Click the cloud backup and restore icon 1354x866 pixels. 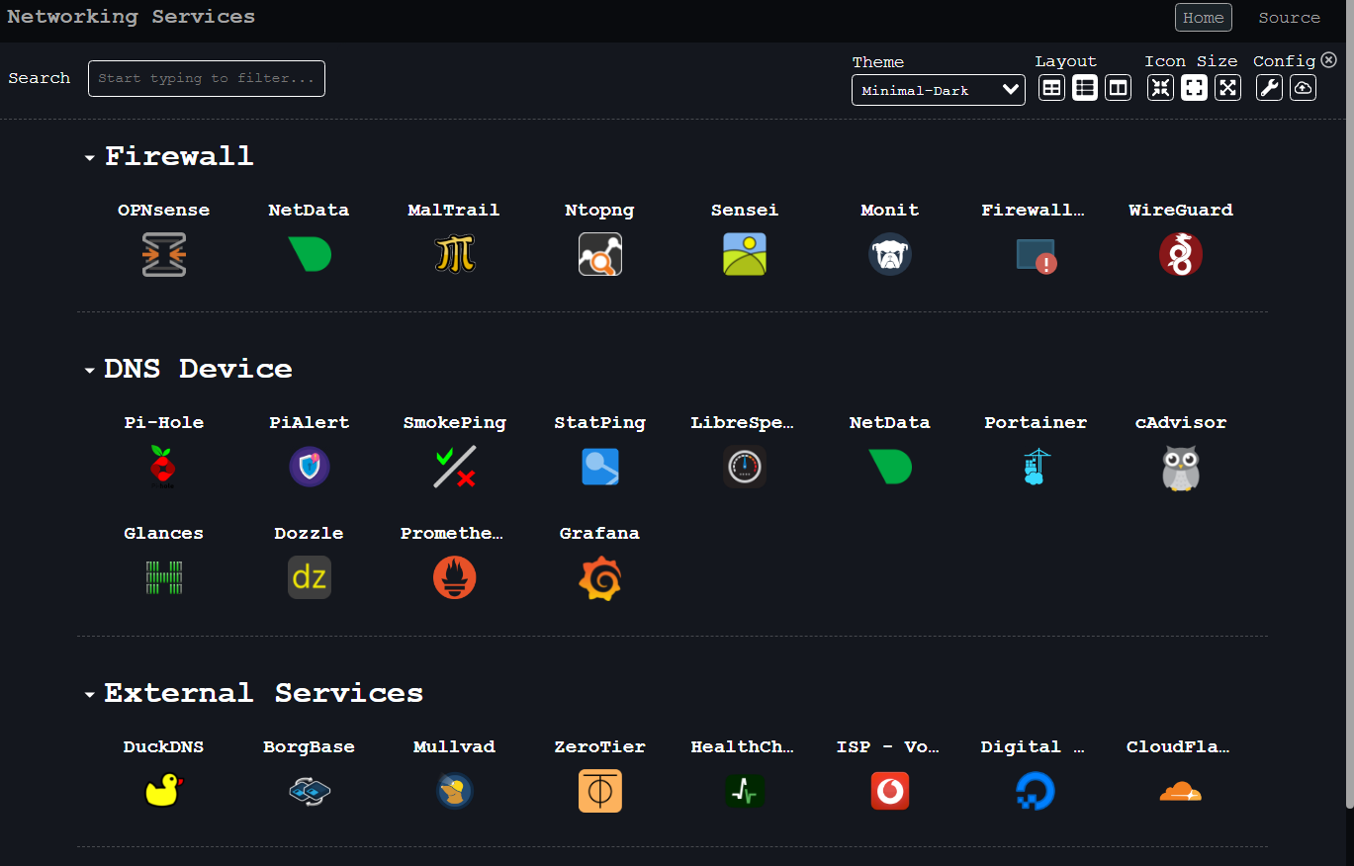click(1303, 87)
